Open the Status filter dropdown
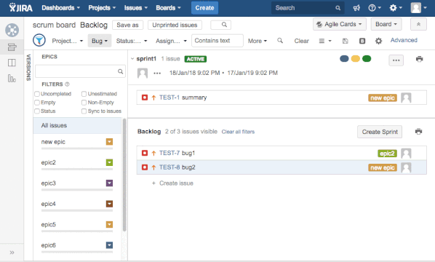 click(132, 41)
